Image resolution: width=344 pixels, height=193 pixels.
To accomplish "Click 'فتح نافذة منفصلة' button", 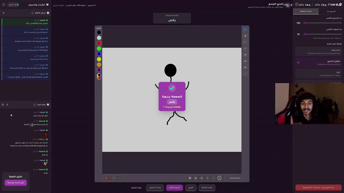I will point(16,183).
